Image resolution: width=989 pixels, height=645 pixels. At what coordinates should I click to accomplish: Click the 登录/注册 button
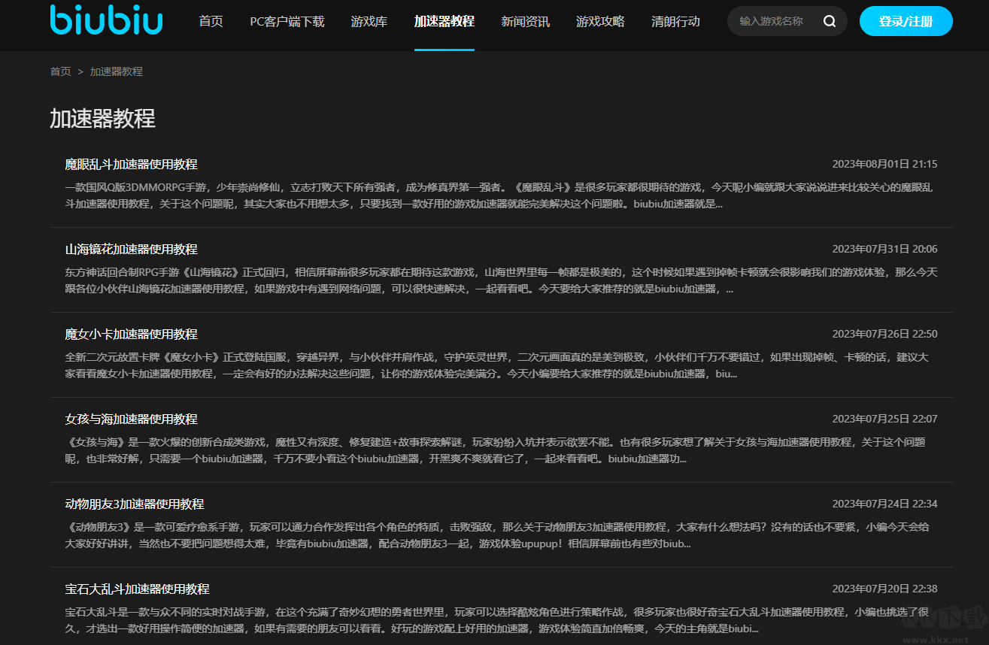click(x=906, y=21)
